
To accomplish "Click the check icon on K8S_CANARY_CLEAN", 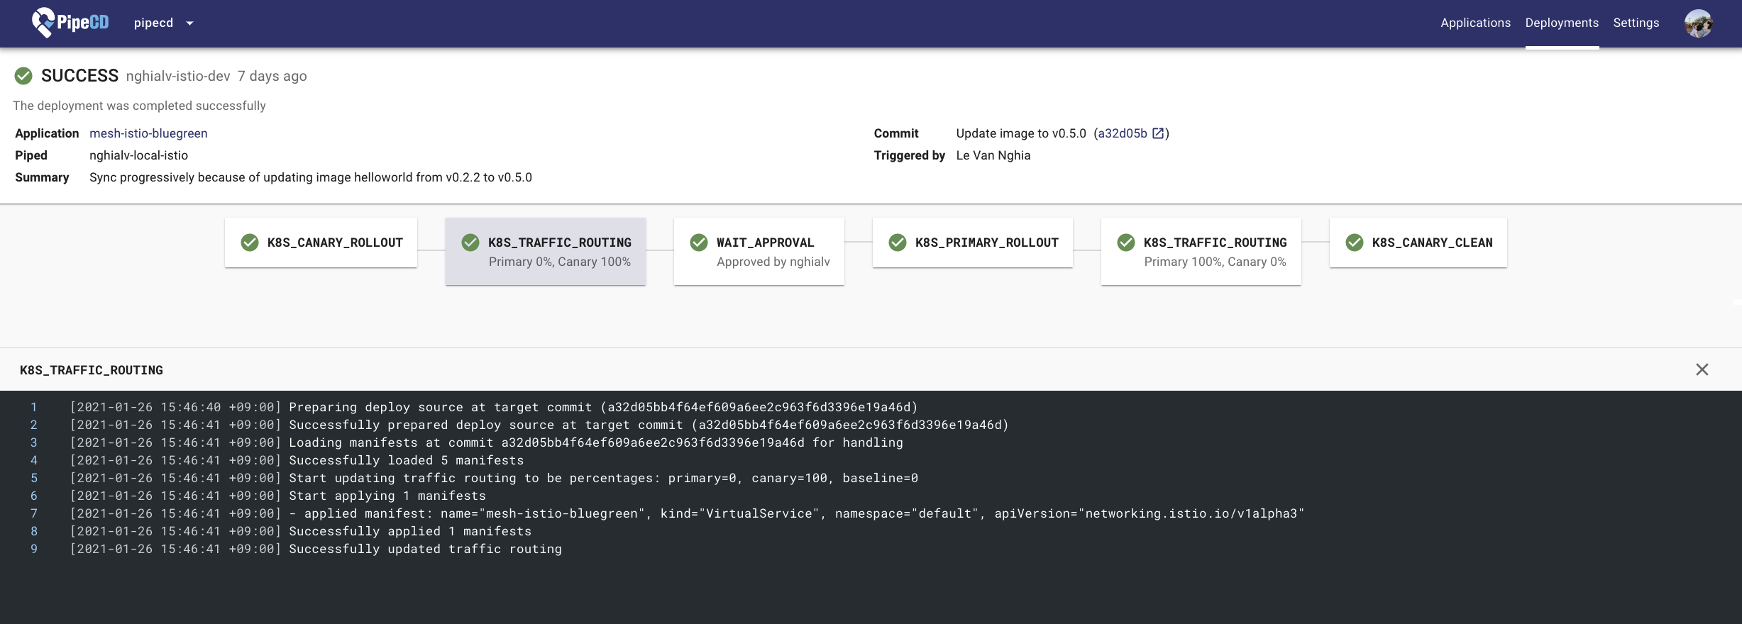I will click(1354, 243).
